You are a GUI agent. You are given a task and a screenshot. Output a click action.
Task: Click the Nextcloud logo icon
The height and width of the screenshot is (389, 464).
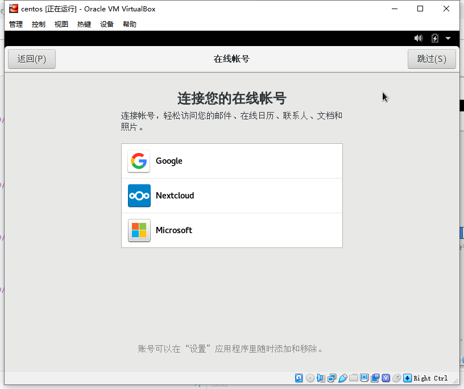pyautogui.click(x=139, y=196)
